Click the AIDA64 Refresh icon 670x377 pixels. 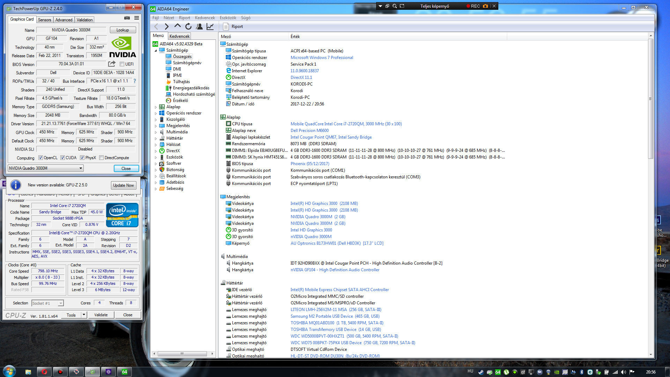188,27
